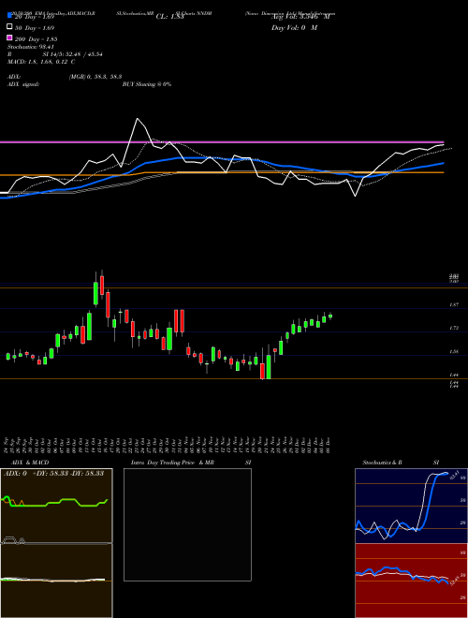Click the last green candlestick on the chart

click(330, 316)
